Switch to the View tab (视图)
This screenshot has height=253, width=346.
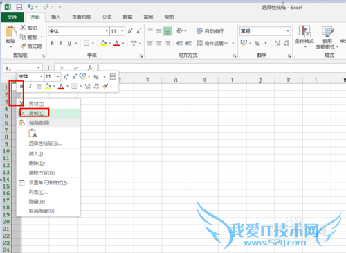point(169,17)
